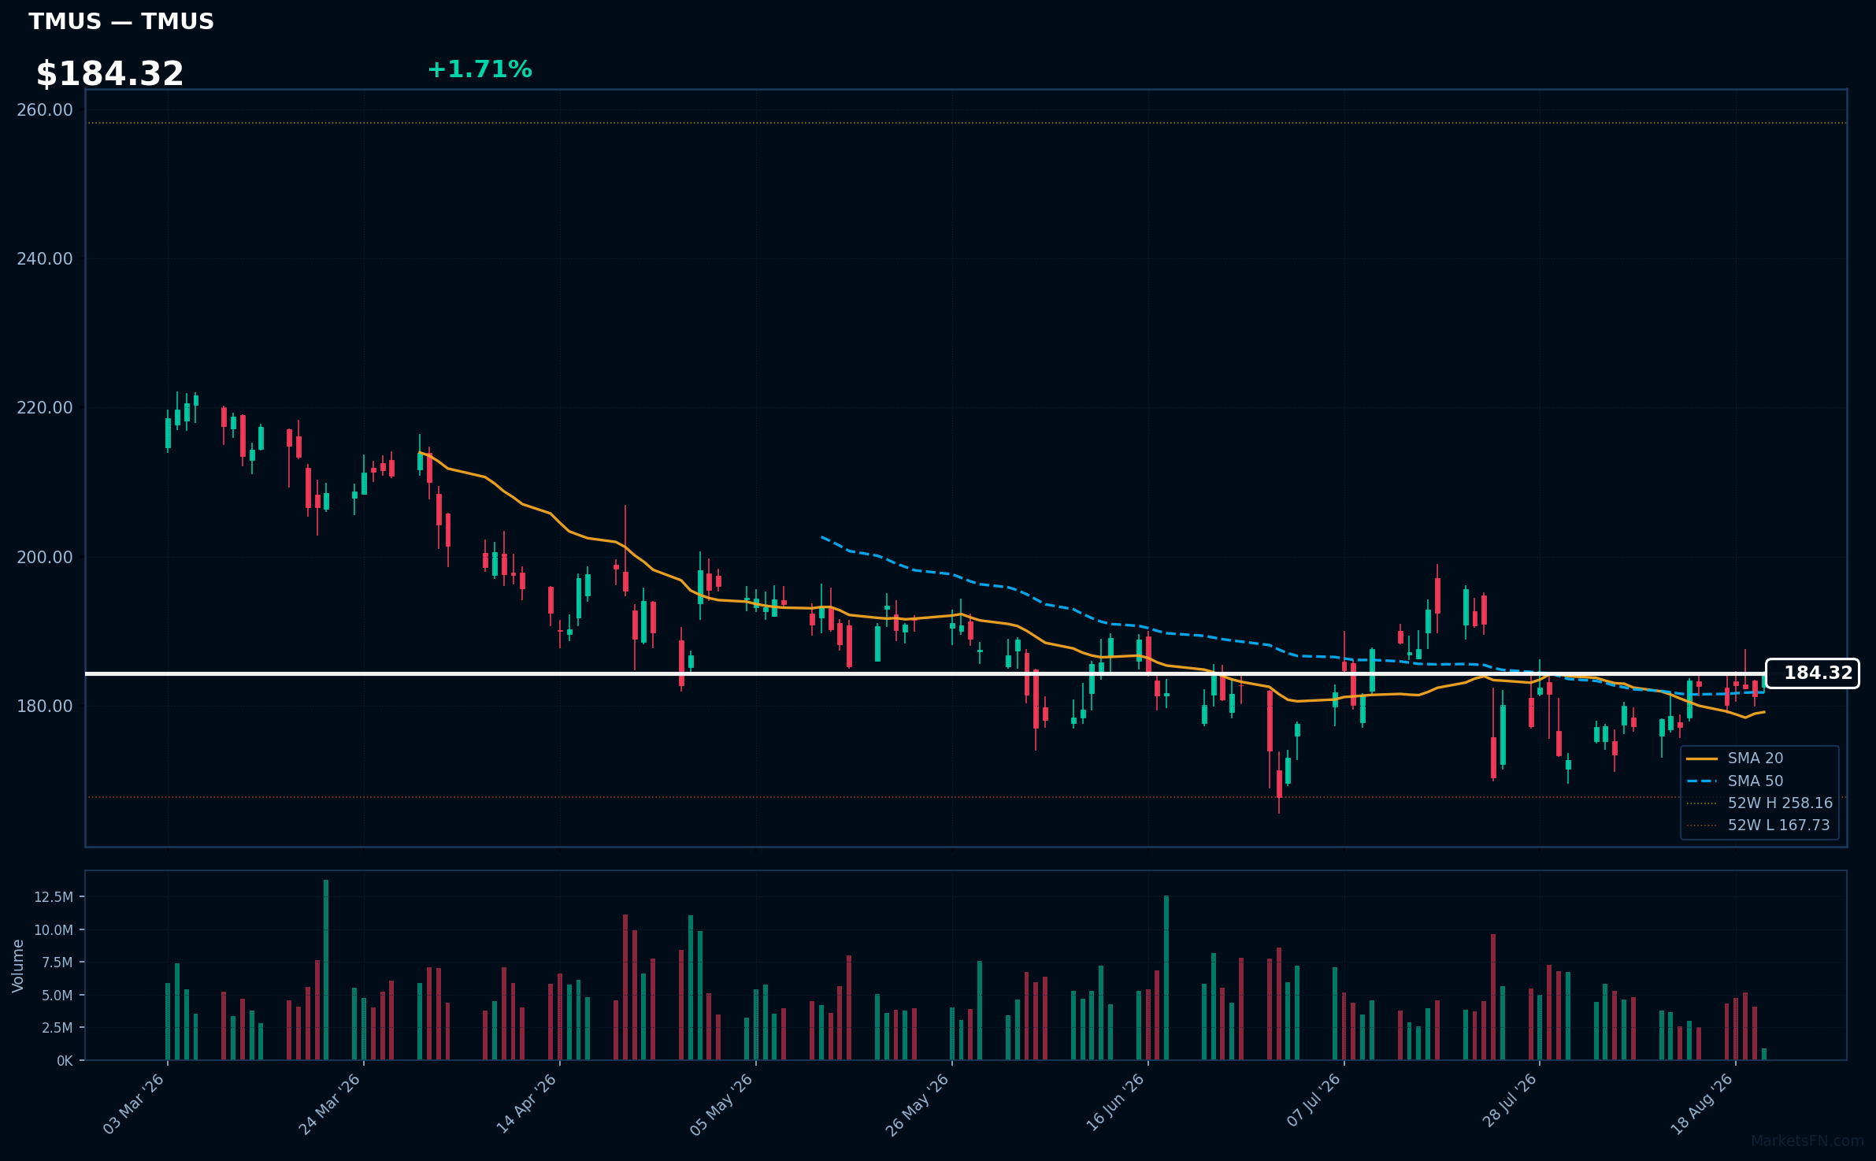Click the 12.5M volume axis label
Screen dimensions: 1876x1161
point(54,897)
